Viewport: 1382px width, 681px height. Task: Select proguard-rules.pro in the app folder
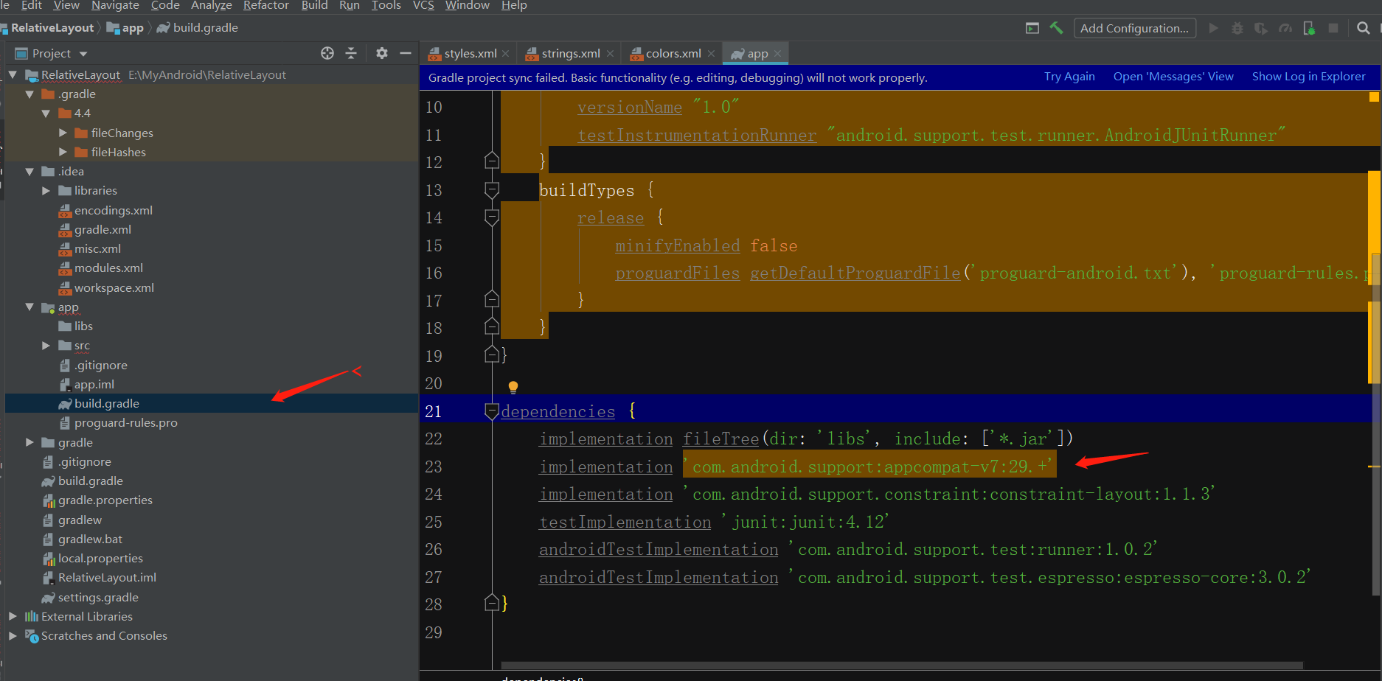click(126, 422)
